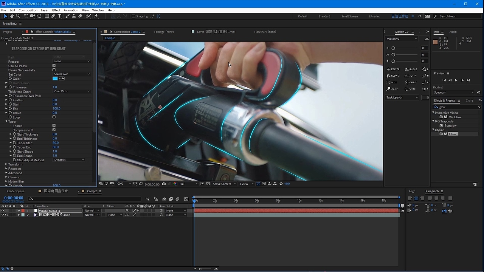Mute audio of 国家电网宣传片.mp4 layer
Screen dimensions: 484x272
pos(6,215)
